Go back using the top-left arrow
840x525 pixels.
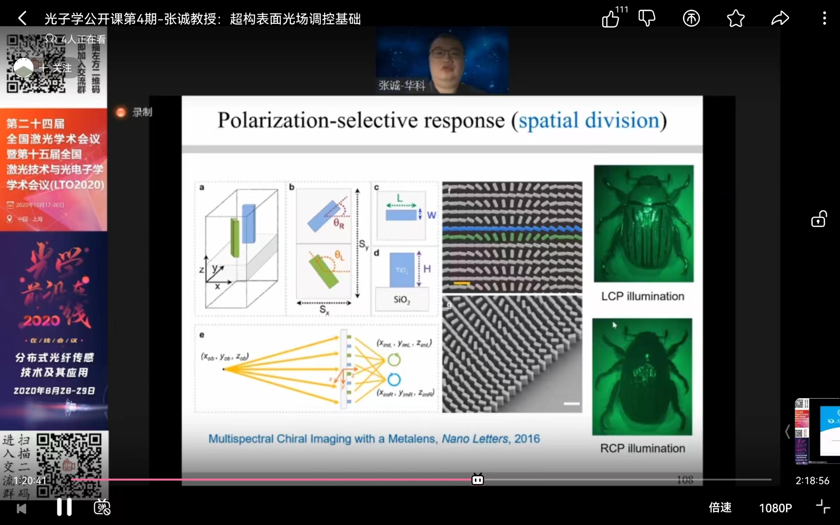coord(22,18)
